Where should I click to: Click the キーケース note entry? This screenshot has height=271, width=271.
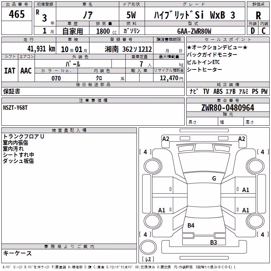pos(18,253)
